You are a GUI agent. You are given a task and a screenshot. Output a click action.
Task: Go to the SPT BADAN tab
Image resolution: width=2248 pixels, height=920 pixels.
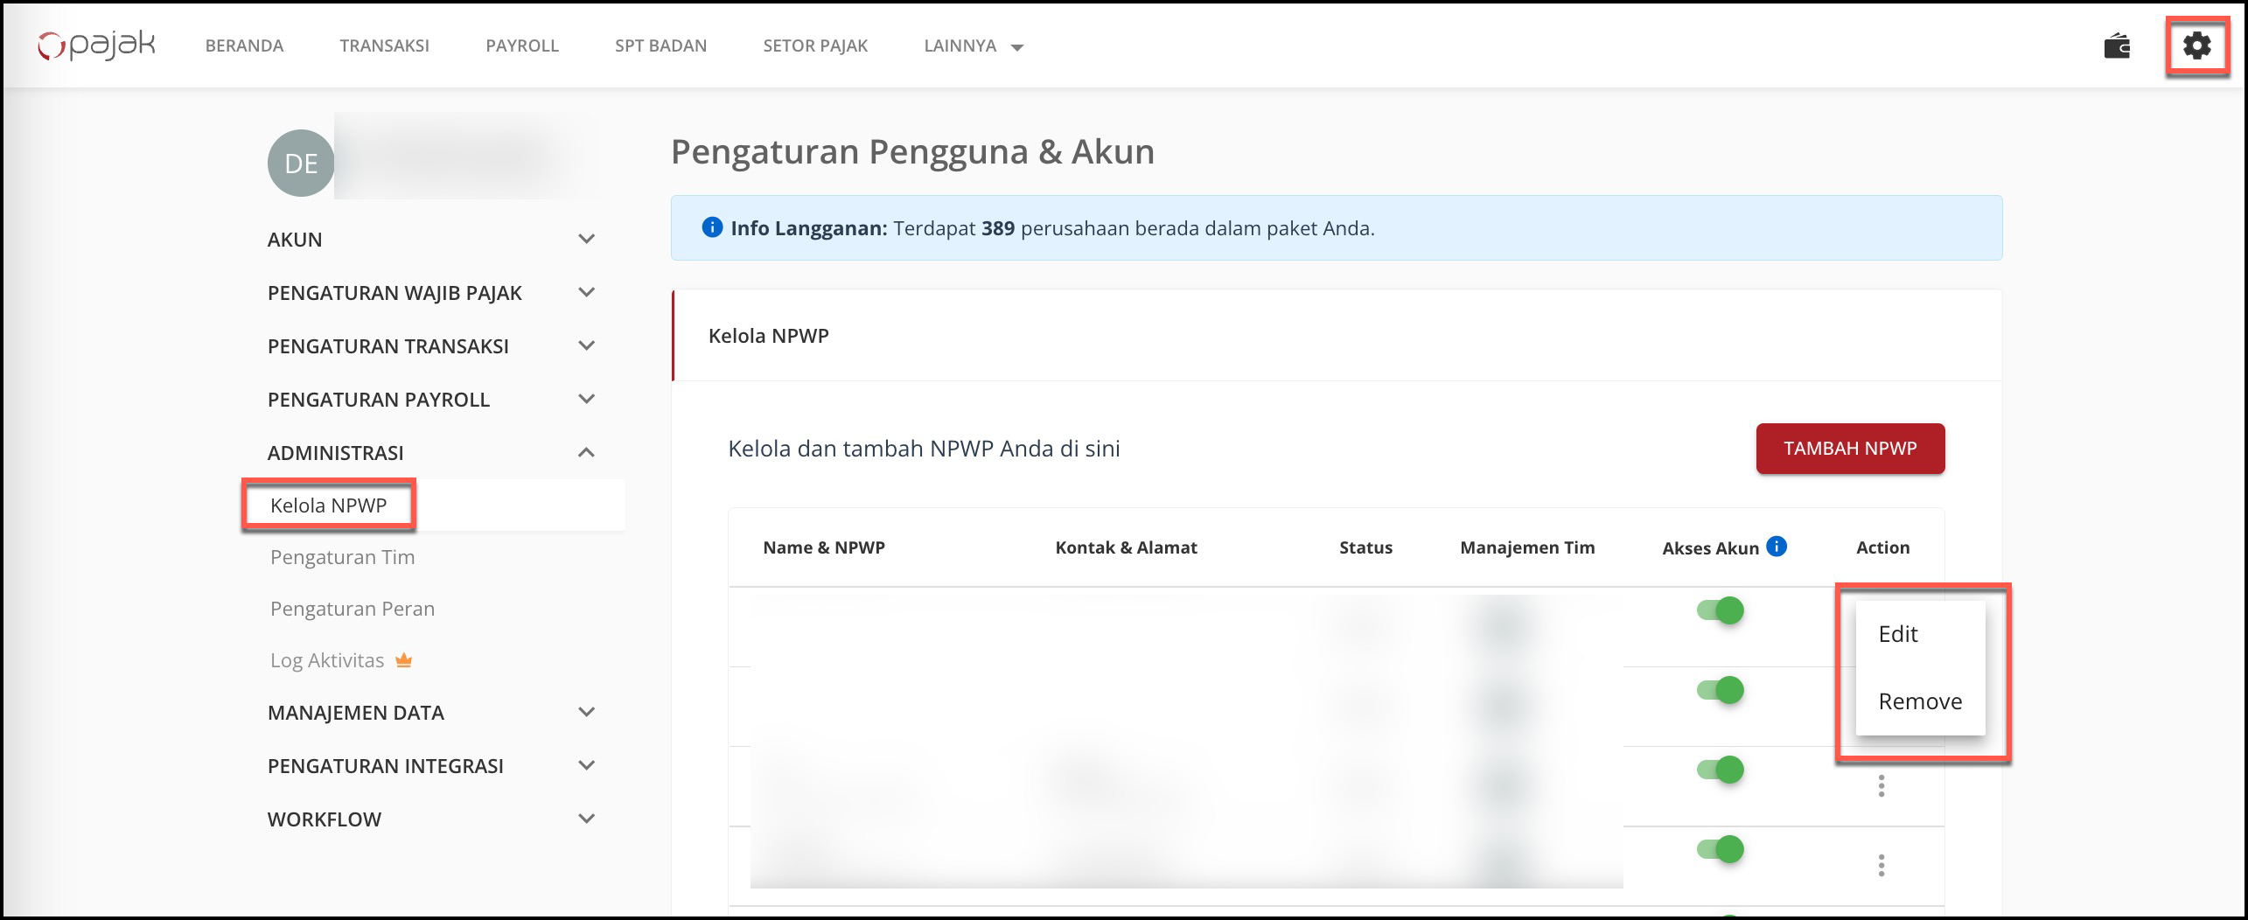(660, 45)
